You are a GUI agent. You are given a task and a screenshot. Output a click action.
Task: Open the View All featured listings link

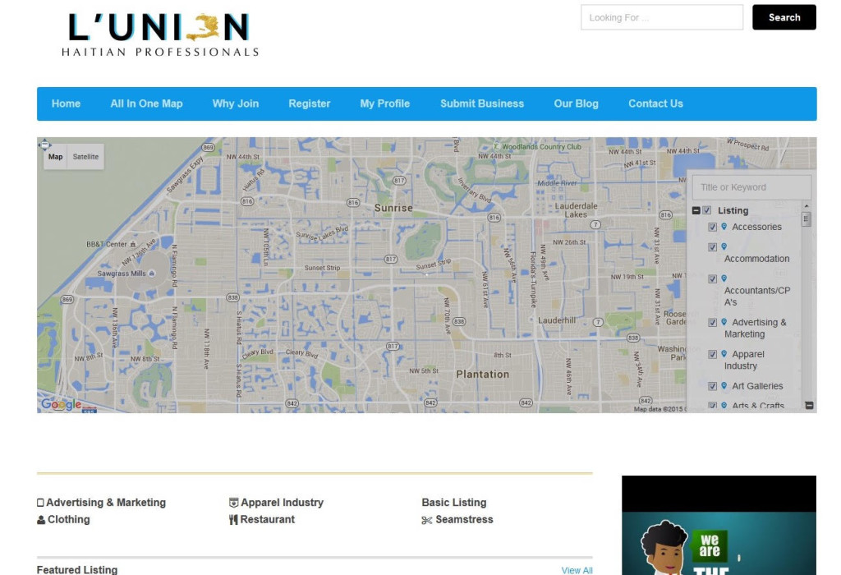pyautogui.click(x=577, y=570)
